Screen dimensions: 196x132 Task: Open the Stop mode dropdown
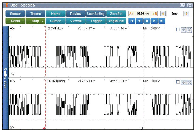point(35,21)
